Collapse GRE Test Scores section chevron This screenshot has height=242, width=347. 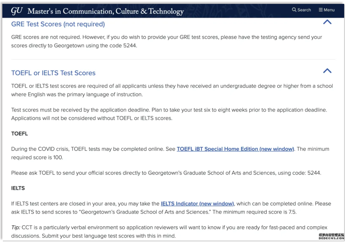(327, 22)
